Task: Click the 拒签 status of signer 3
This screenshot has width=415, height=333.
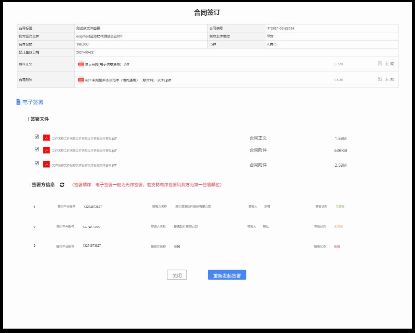Action: [x=337, y=247]
